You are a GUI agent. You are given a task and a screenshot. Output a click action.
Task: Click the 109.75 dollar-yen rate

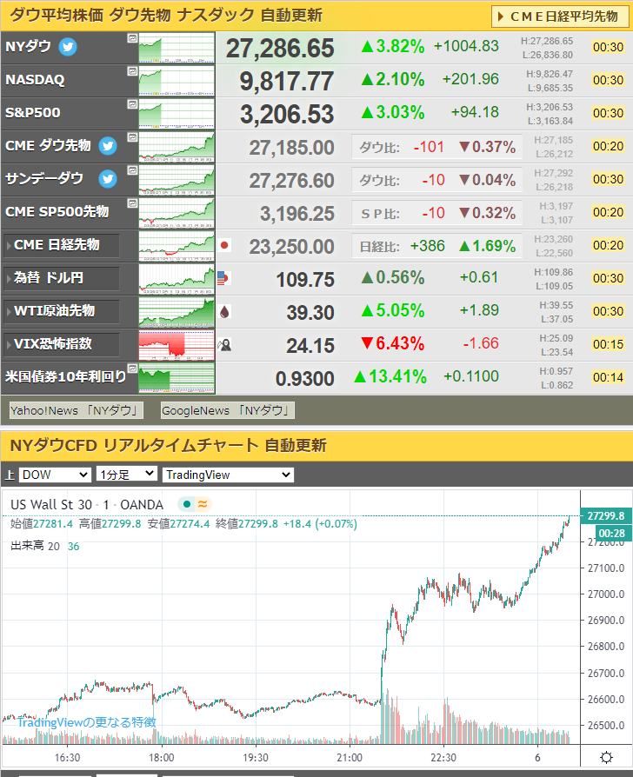[305, 280]
